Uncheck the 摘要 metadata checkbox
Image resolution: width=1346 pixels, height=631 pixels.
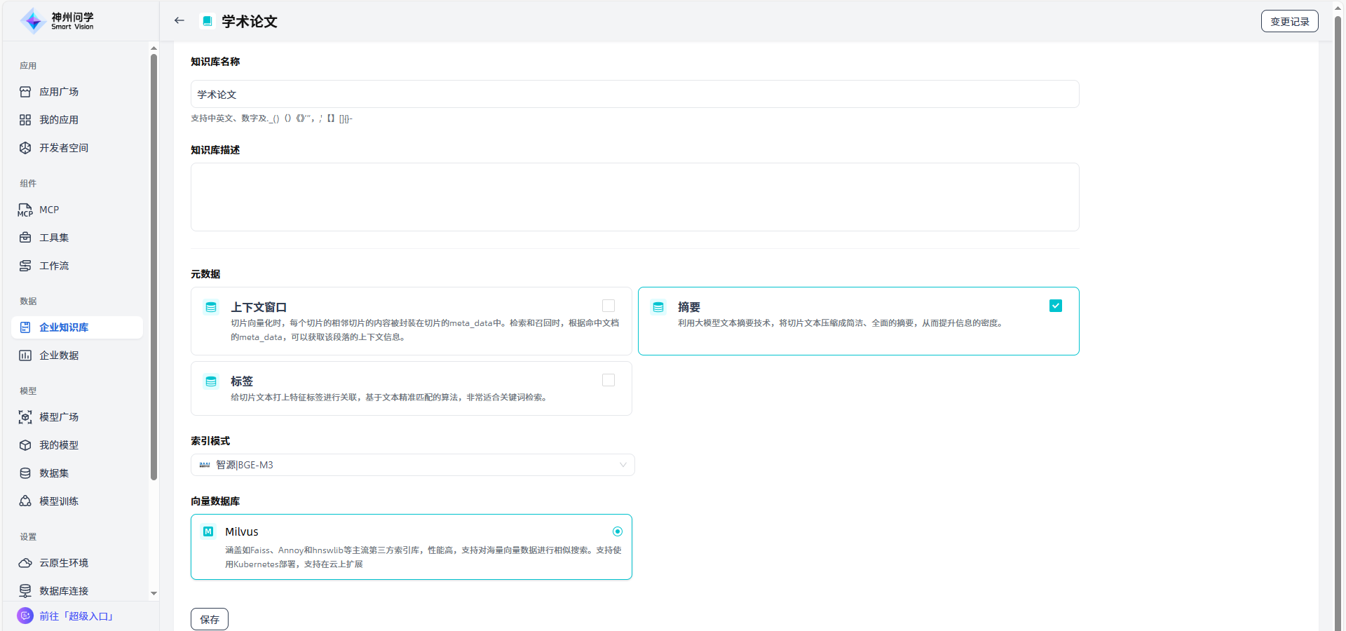click(x=1055, y=306)
